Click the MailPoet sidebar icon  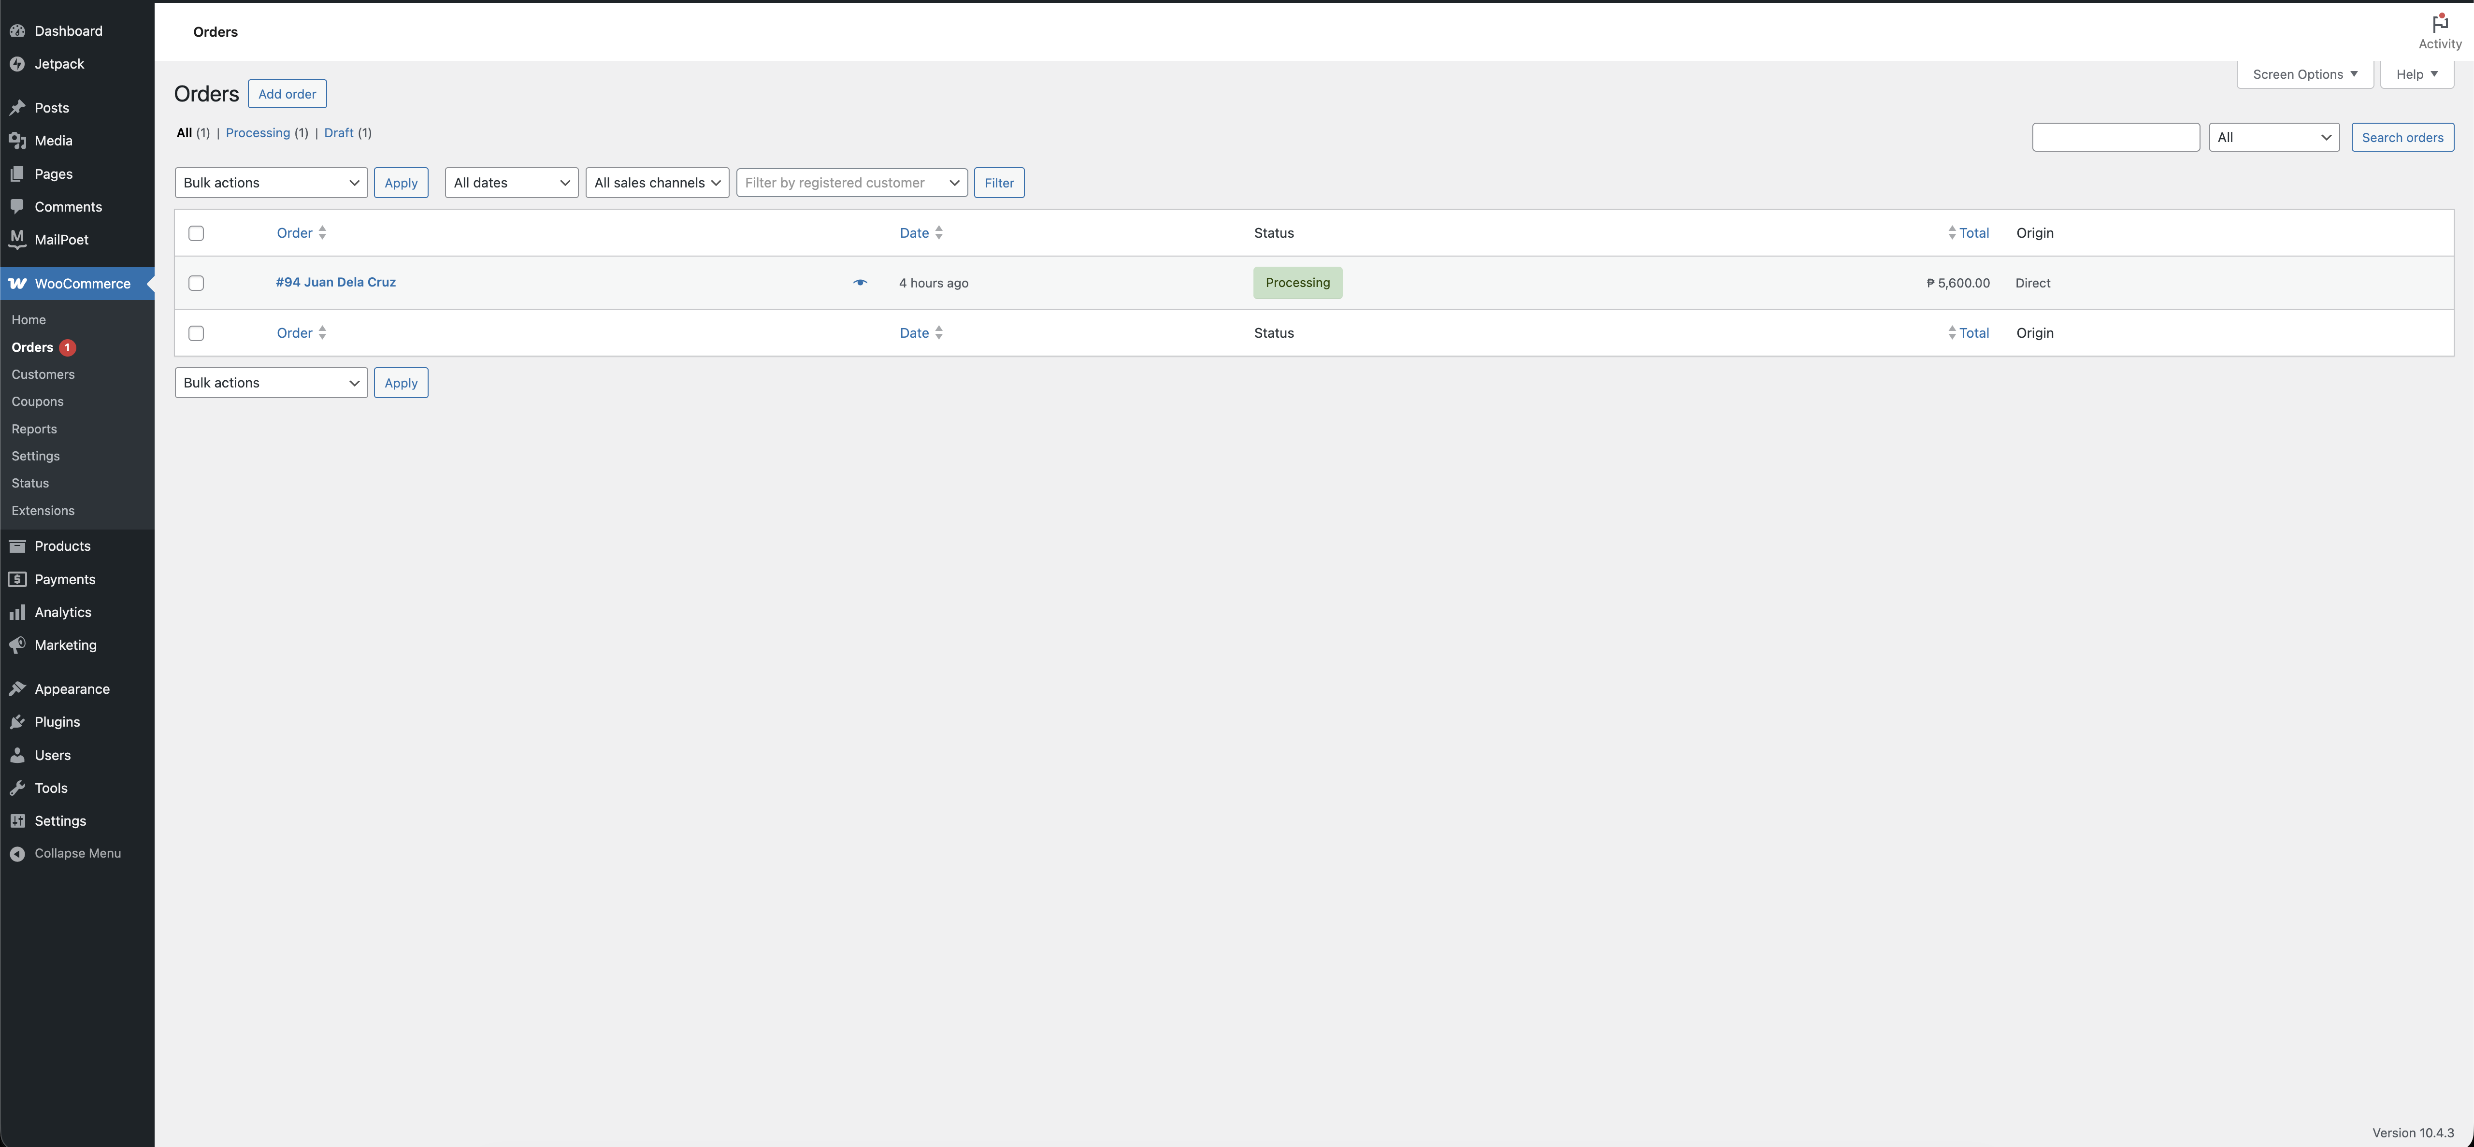click(x=17, y=239)
